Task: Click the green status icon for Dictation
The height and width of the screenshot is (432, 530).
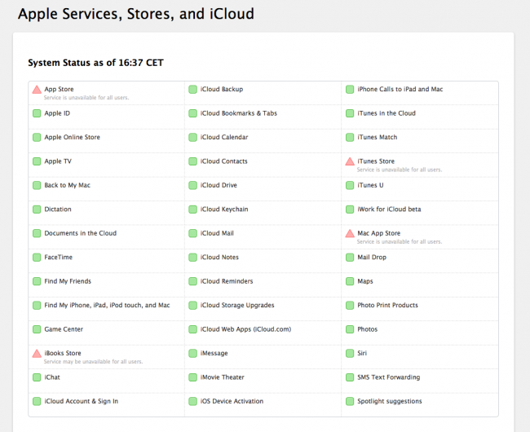Action: coord(37,209)
